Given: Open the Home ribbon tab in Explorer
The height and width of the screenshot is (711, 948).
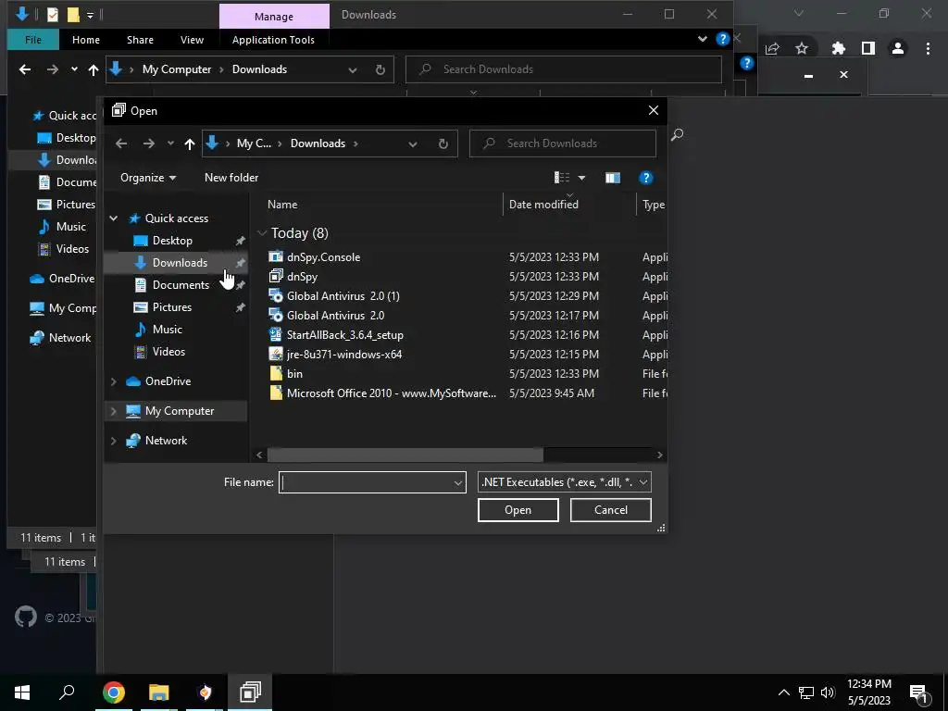Looking at the screenshot, I should pyautogui.click(x=86, y=40).
